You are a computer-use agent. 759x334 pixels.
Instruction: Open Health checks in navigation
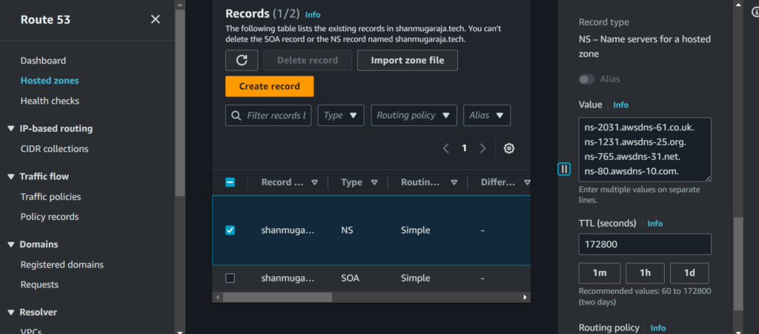tap(50, 101)
